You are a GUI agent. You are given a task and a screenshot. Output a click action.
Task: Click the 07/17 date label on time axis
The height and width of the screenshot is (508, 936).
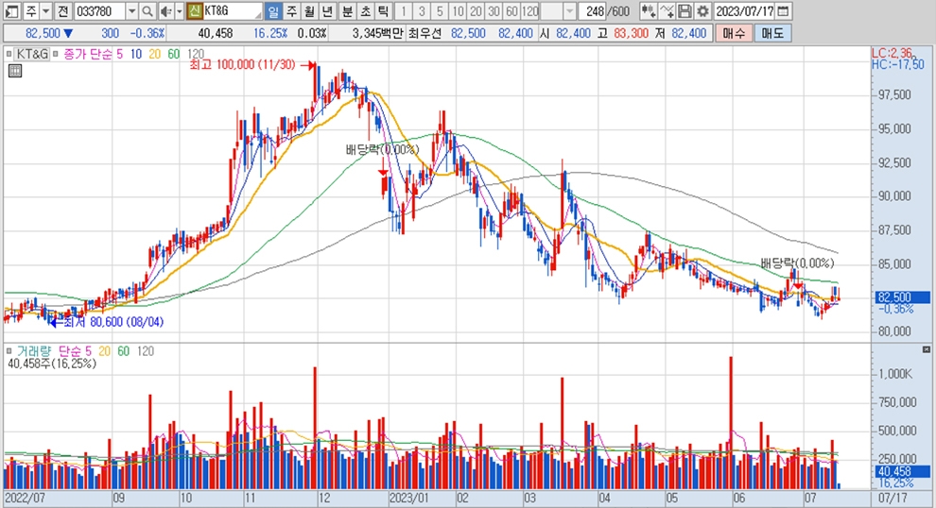tap(893, 498)
